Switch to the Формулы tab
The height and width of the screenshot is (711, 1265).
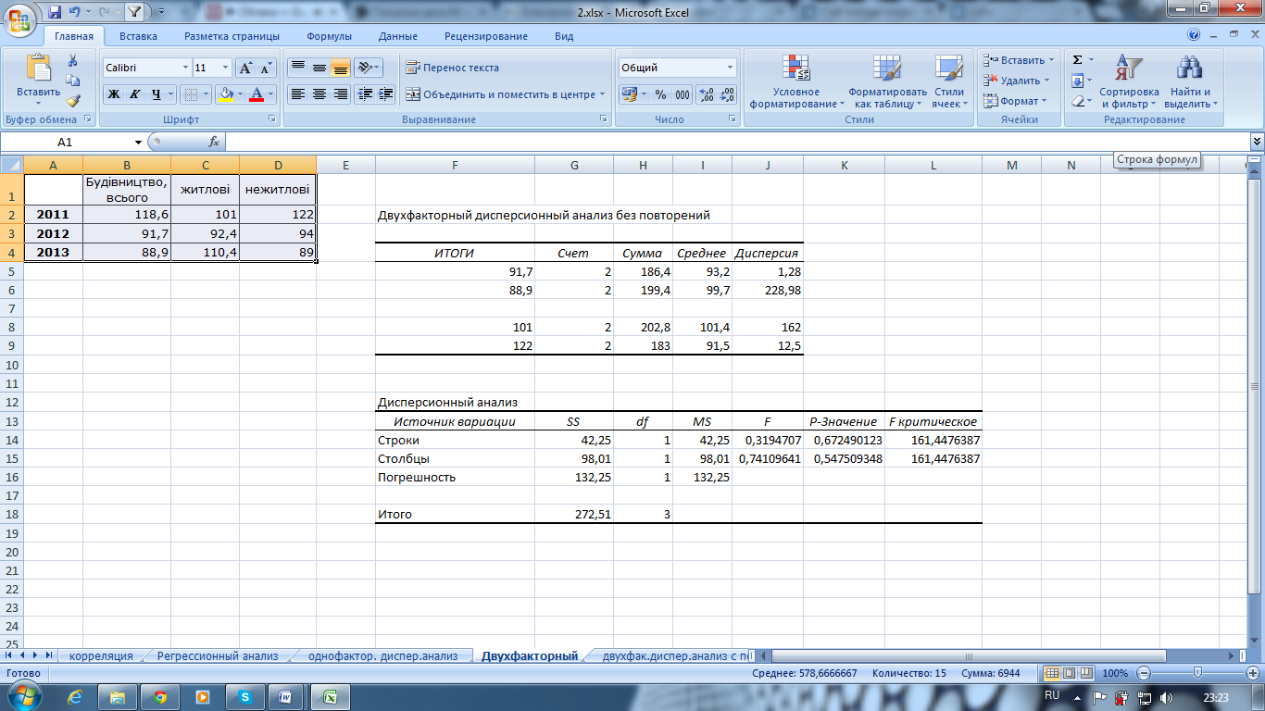click(x=330, y=36)
